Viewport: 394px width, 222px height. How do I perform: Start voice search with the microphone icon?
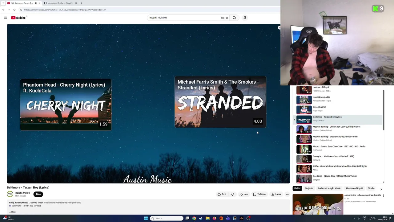click(x=245, y=18)
